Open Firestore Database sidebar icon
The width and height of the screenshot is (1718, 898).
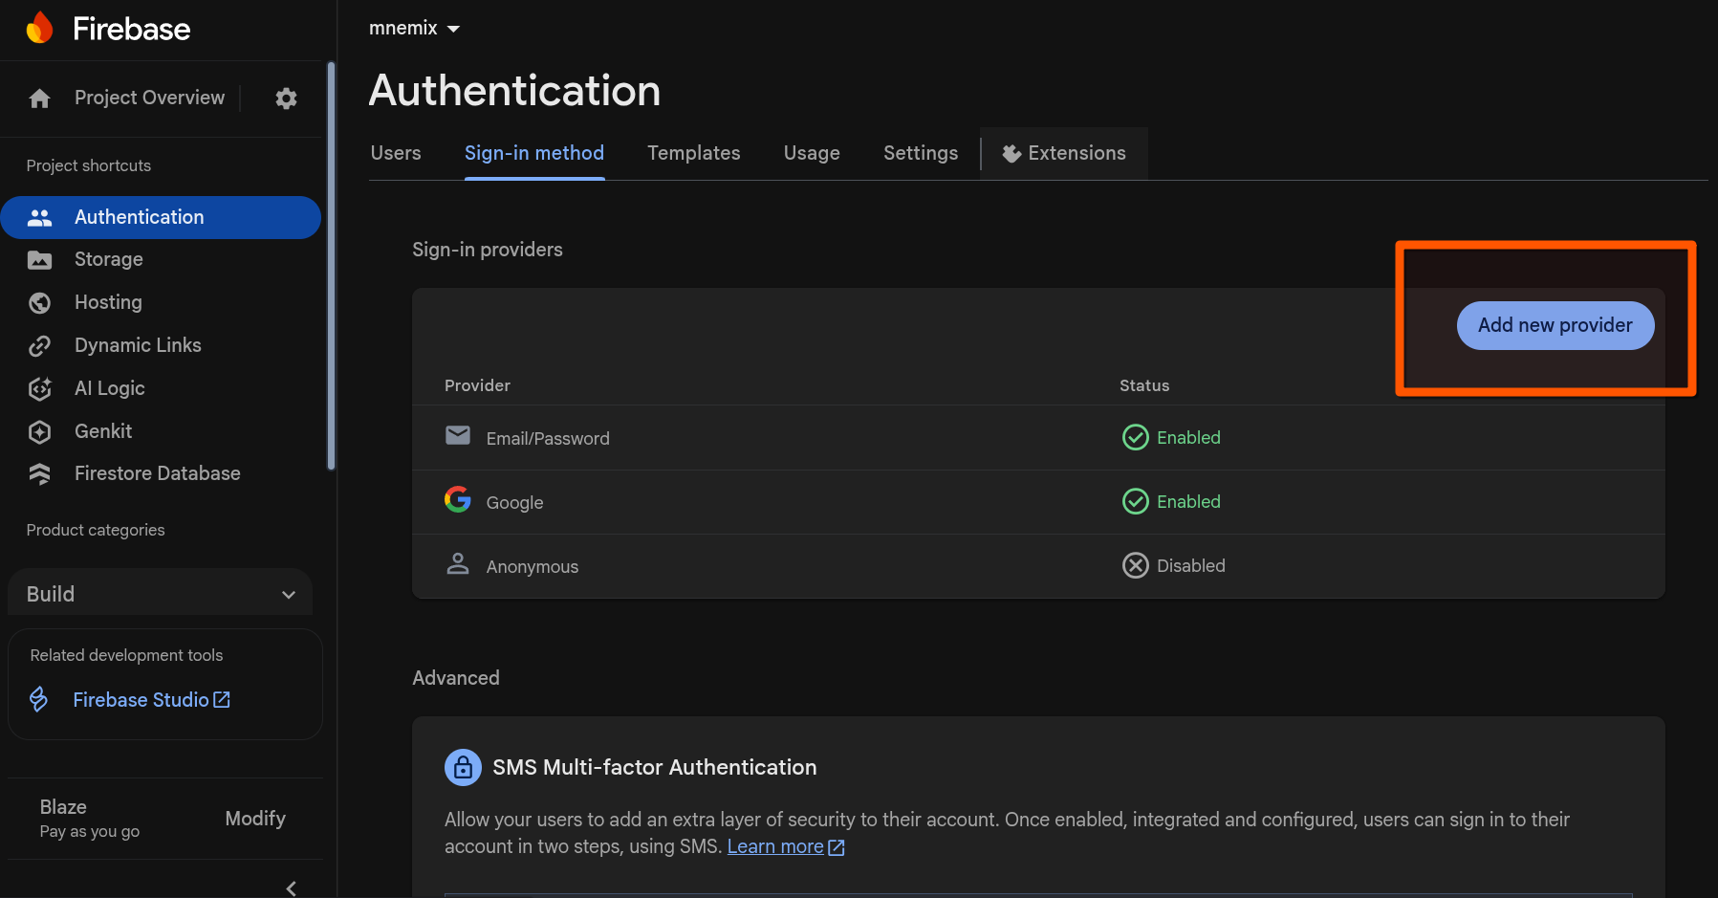40,473
